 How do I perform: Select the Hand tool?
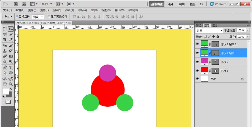pyautogui.click(x=5, y=84)
